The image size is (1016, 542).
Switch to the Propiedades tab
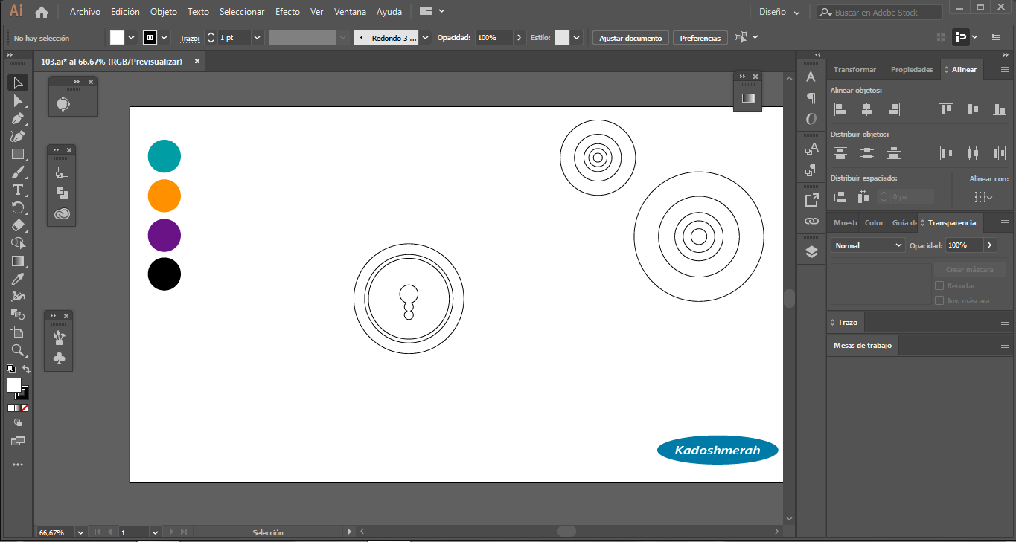(x=912, y=70)
